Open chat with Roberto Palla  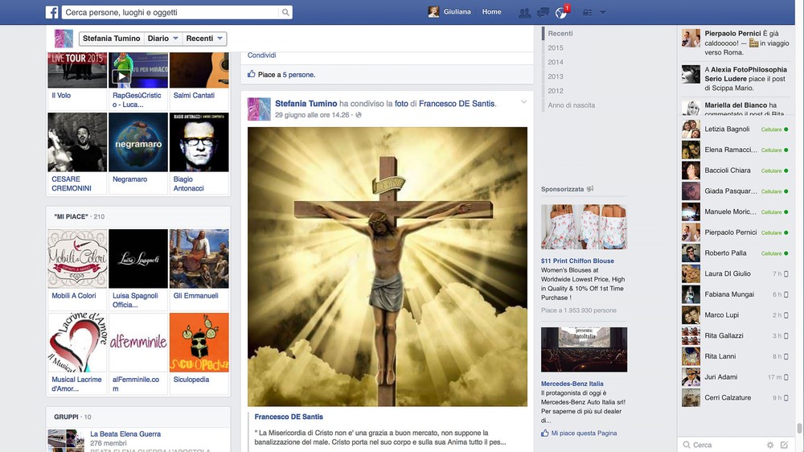tap(736, 253)
